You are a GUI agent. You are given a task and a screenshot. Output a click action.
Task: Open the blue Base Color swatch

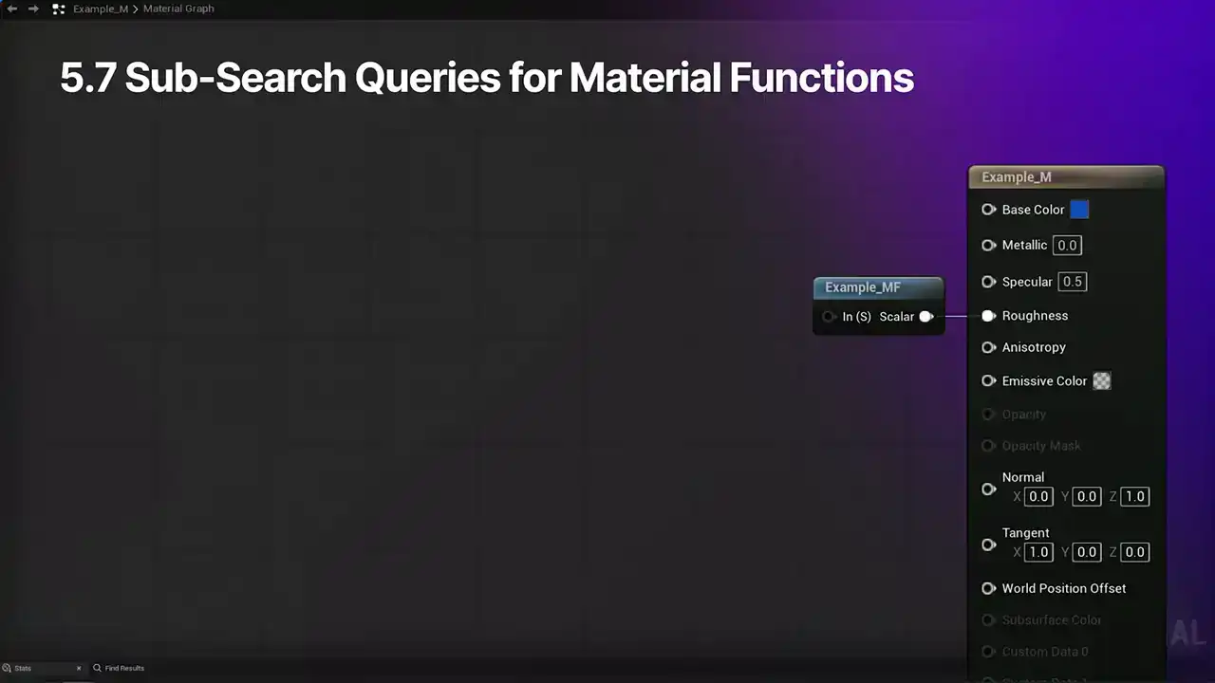(x=1079, y=210)
